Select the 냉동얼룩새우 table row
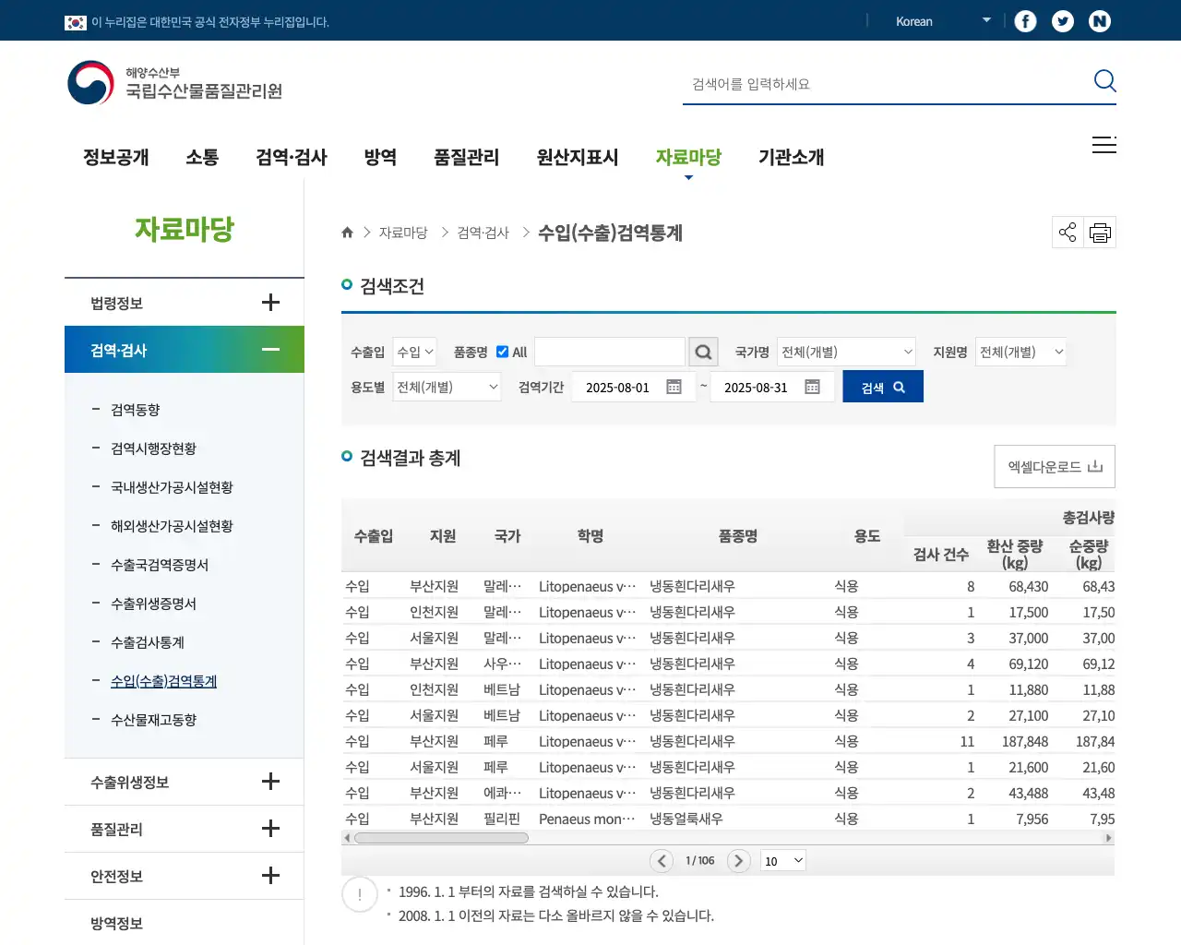The width and height of the screenshot is (1181, 945). tap(728, 819)
